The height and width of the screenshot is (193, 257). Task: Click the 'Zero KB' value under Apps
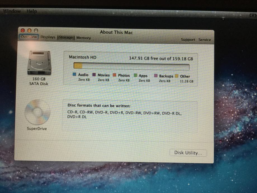coord(144,81)
